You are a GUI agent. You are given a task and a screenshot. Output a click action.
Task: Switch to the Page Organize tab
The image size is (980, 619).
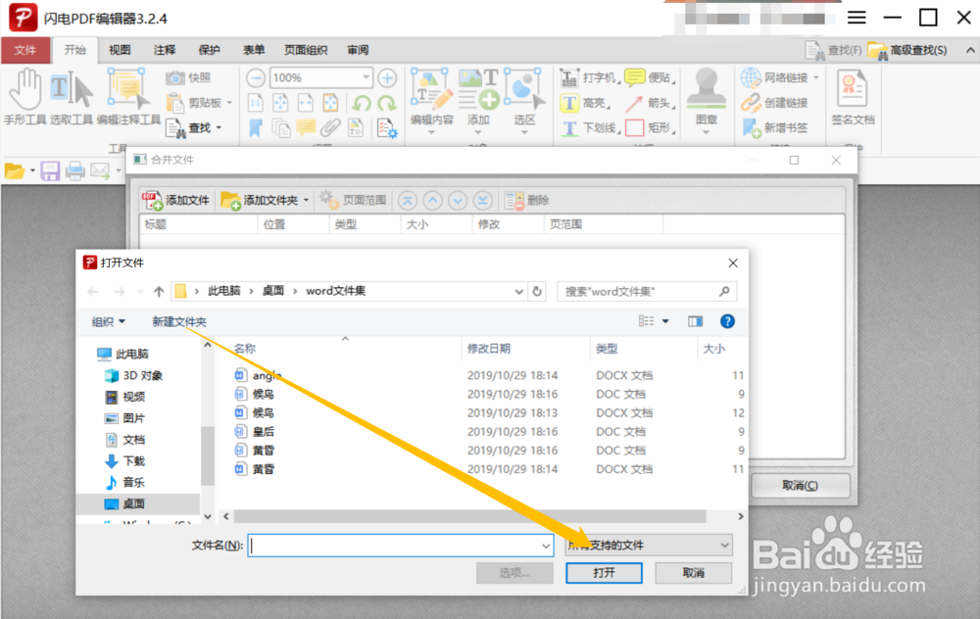click(x=306, y=50)
